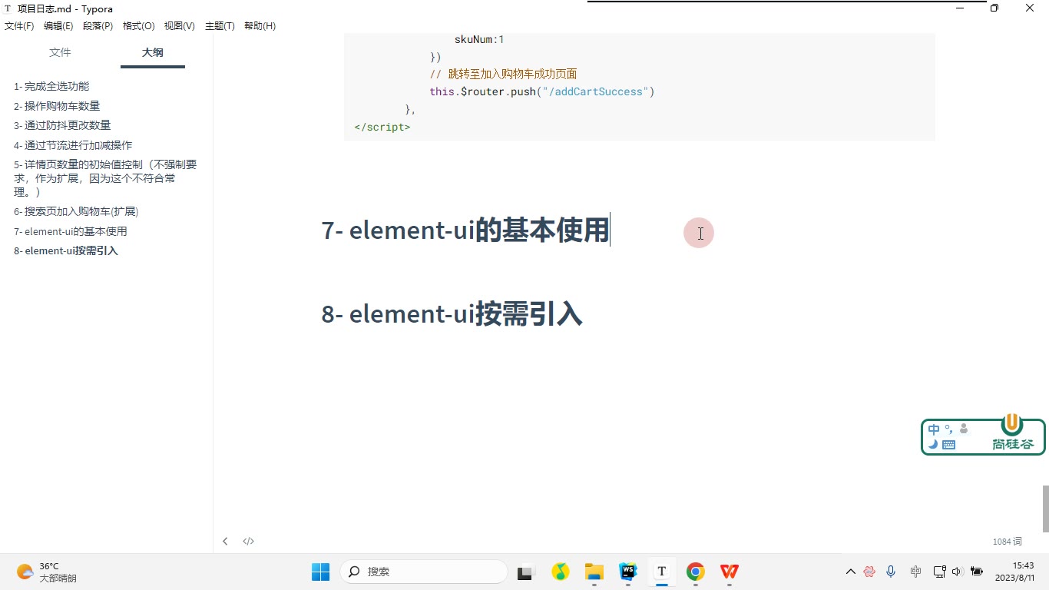
Task: Go to outline item 6- 搜索页加入购物车(扩展)
Action: [76, 211]
